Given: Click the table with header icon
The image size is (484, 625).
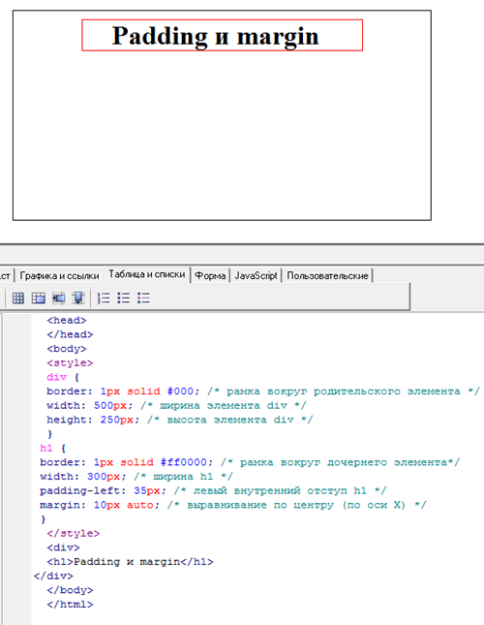Looking at the screenshot, I should pos(38,297).
